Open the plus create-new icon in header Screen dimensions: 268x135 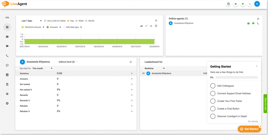228,4
